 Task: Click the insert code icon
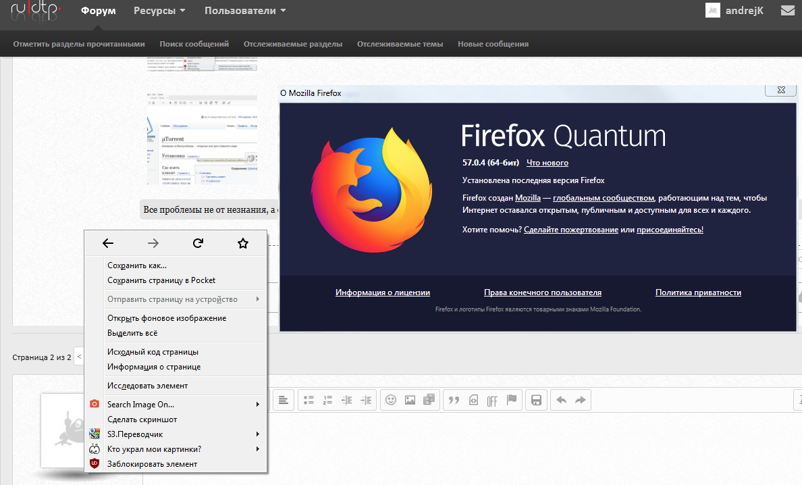pyautogui.click(x=473, y=400)
